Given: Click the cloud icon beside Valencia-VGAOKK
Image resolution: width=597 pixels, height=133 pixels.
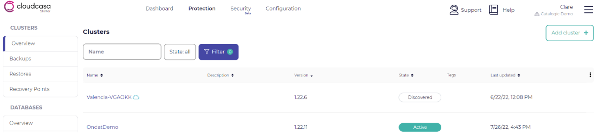Looking at the screenshot, I should (x=136, y=97).
